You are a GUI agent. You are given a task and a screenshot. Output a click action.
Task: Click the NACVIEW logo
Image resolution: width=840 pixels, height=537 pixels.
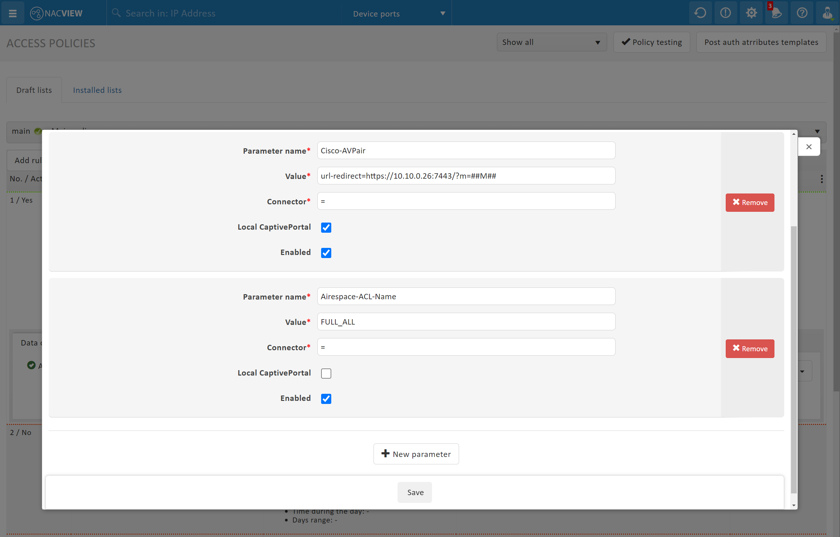coord(56,13)
